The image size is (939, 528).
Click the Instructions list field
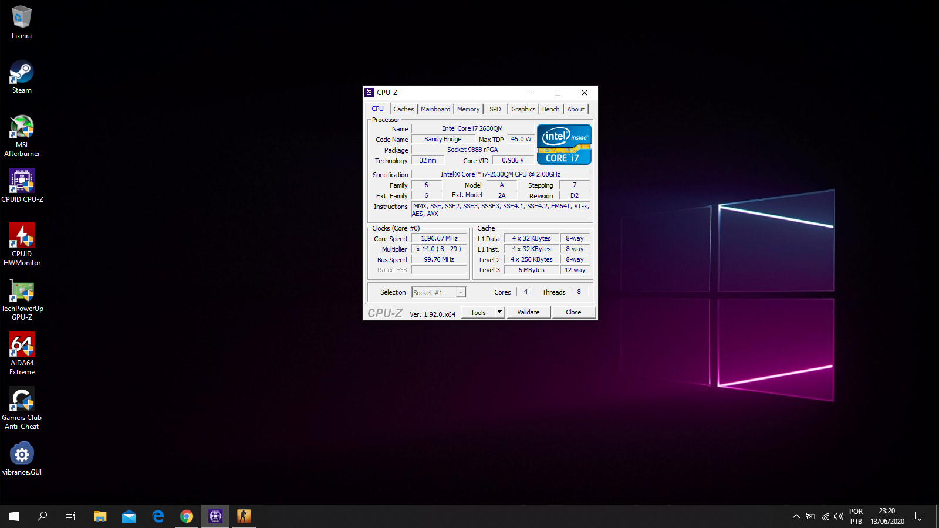pyautogui.click(x=501, y=210)
